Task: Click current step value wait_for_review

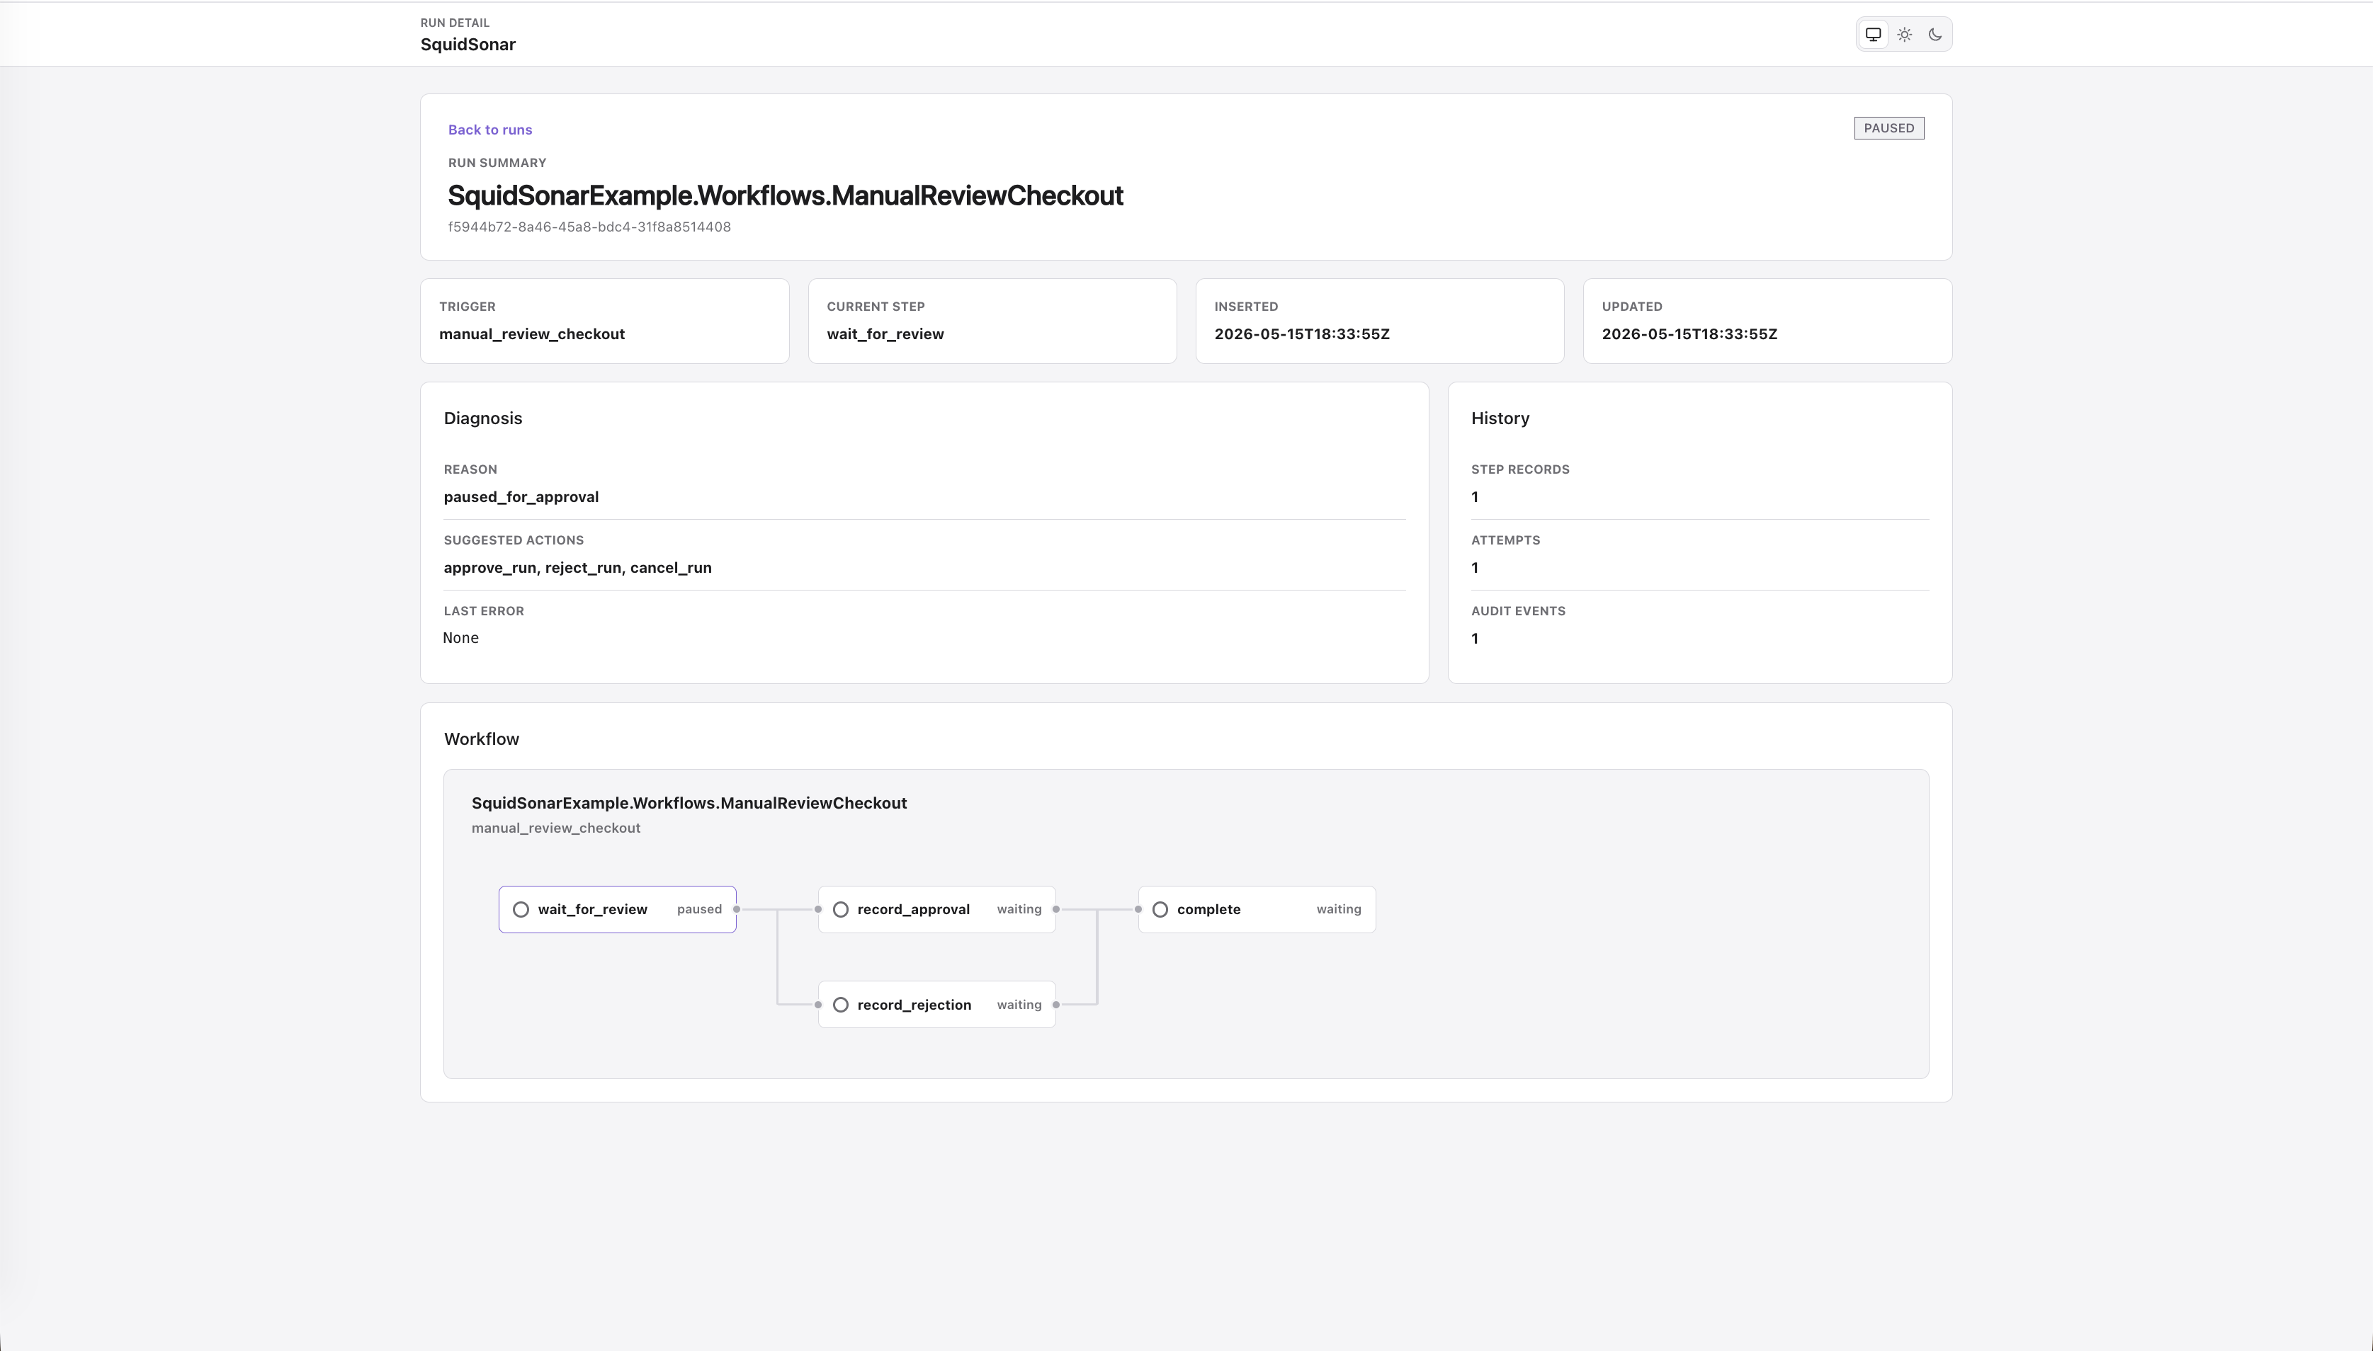Action: point(885,334)
